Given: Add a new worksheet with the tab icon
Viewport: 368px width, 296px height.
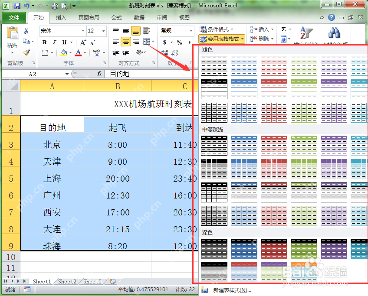Looking at the screenshot, I should pos(113,281).
